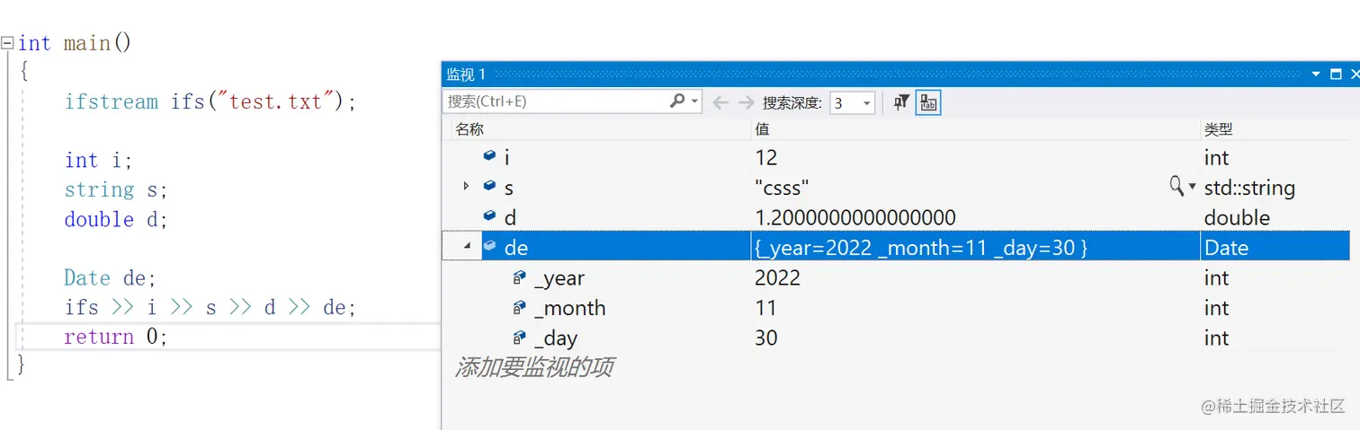The image size is (1360, 430).
Task: Toggle the highlighted display-format toolbar icon
Action: pos(928,102)
